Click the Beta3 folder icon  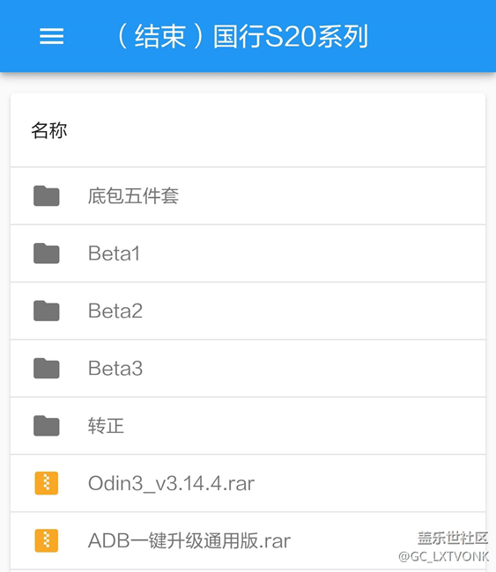tap(47, 368)
